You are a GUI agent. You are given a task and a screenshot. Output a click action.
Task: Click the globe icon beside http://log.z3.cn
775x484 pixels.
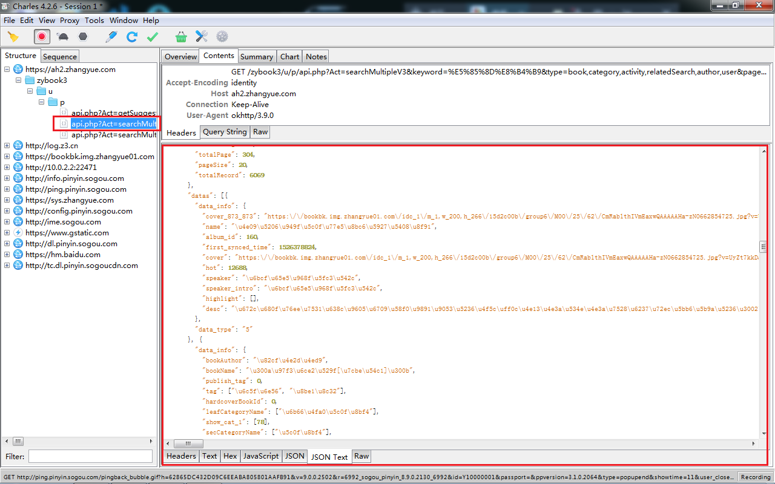(x=18, y=146)
